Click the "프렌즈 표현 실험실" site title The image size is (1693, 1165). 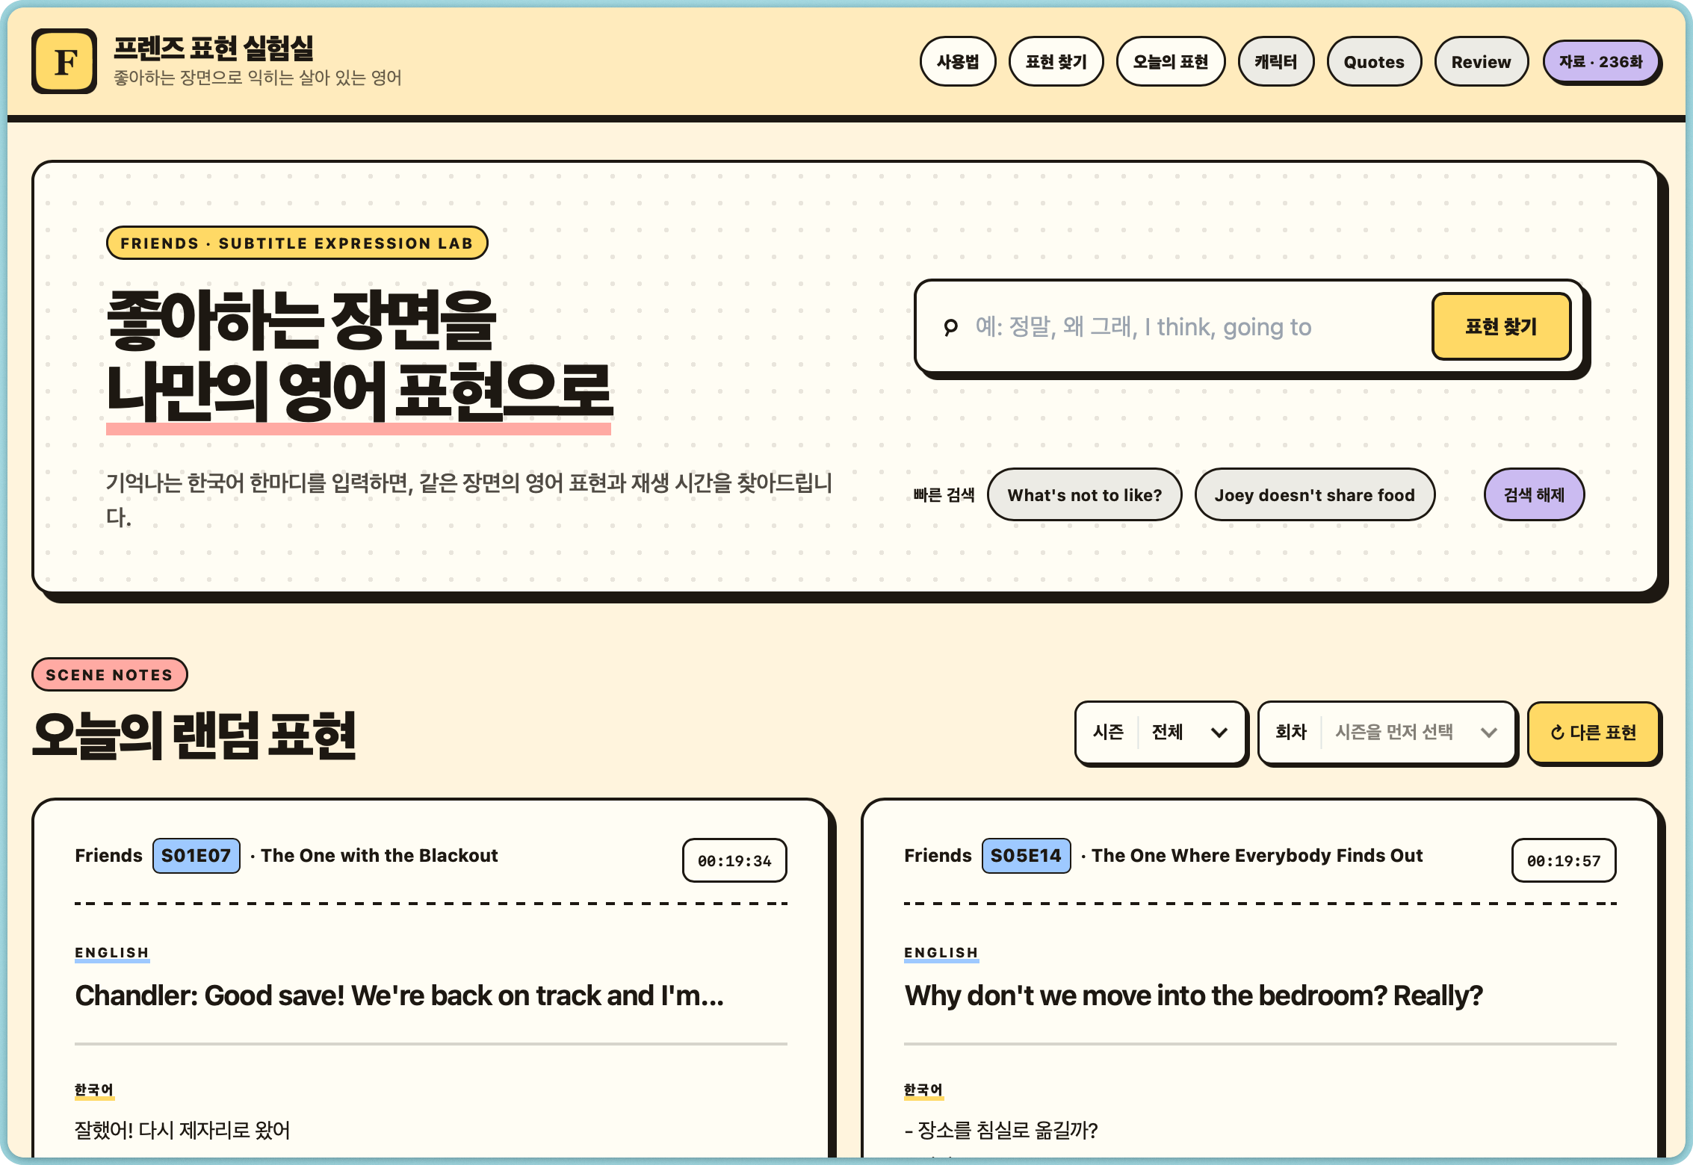tap(214, 49)
